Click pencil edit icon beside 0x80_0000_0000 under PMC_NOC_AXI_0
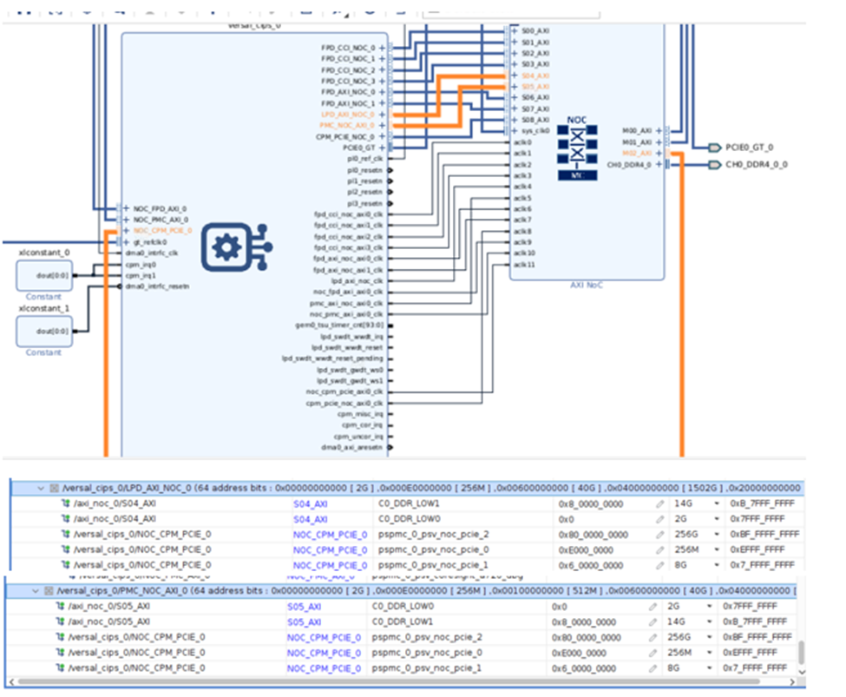The image size is (846, 697). coord(652,637)
